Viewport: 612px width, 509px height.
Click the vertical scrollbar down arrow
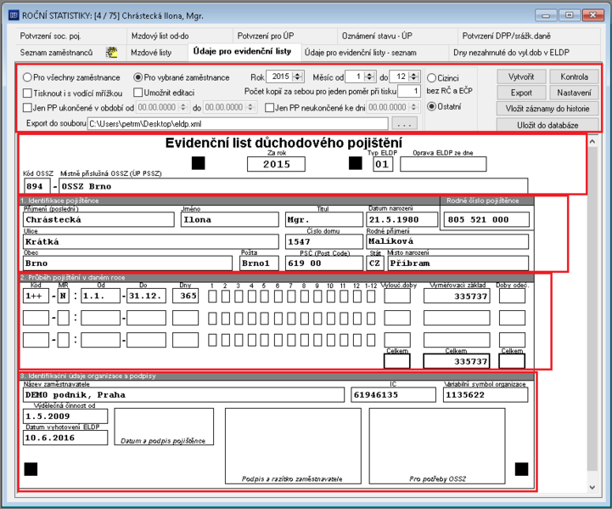tap(592, 487)
